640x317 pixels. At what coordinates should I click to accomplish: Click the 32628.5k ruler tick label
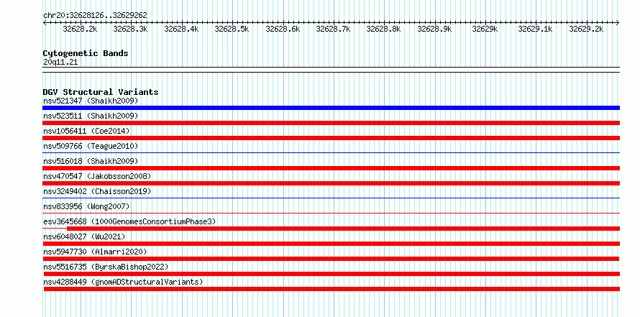coord(232,29)
